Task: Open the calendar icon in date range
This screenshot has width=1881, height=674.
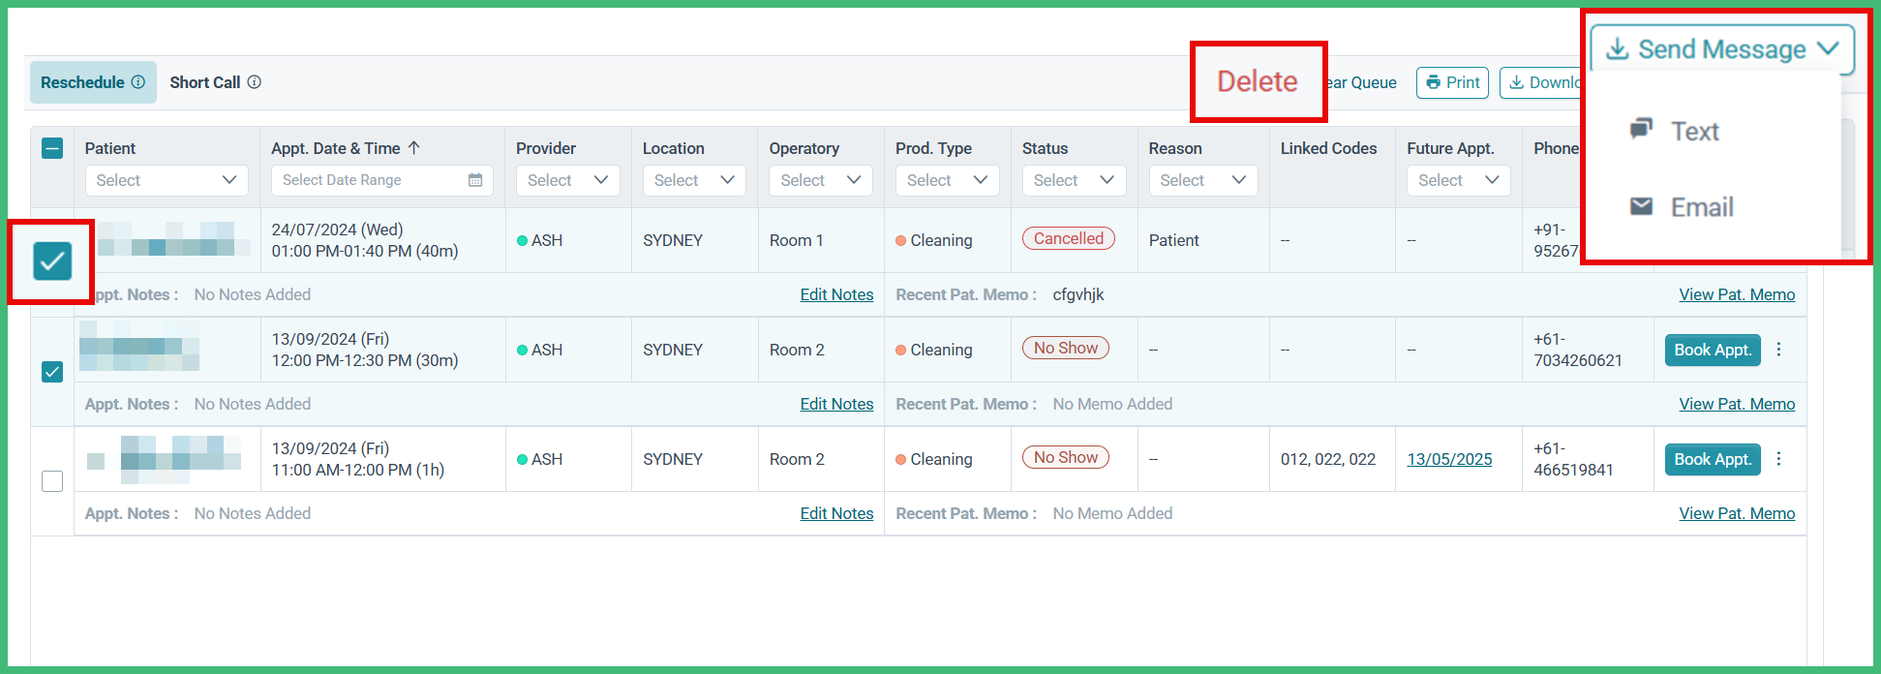Action: tap(475, 180)
